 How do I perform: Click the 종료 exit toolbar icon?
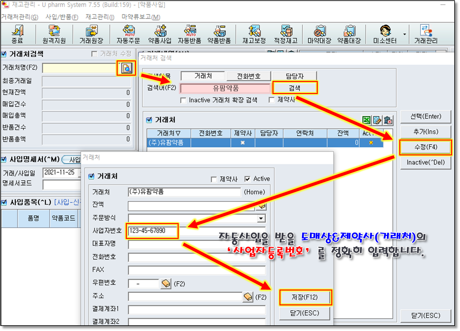tap(17, 34)
